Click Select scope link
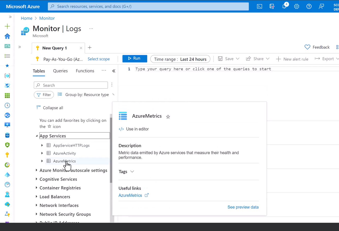 [99, 59]
